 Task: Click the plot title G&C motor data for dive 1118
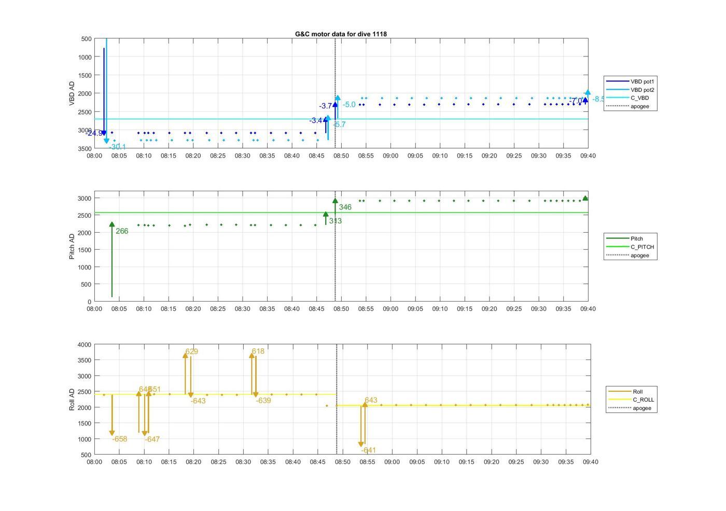pyautogui.click(x=341, y=34)
